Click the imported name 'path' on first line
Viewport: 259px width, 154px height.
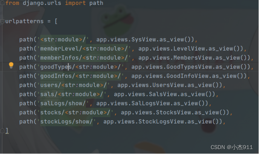[96, 3]
